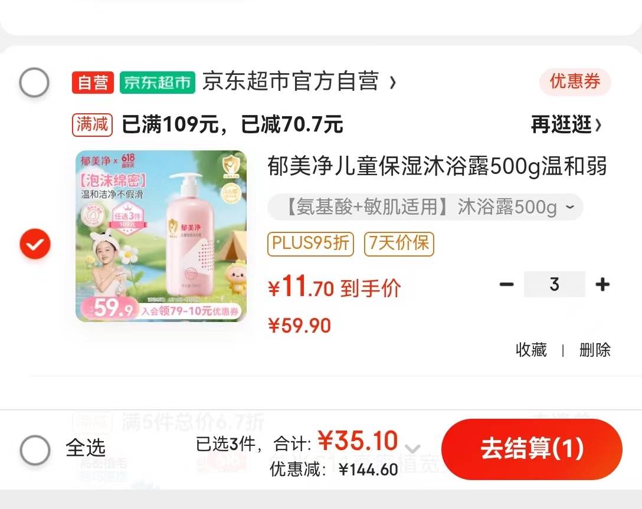Click 删除 to remove the item
This screenshot has height=509, width=642.
[595, 350]
